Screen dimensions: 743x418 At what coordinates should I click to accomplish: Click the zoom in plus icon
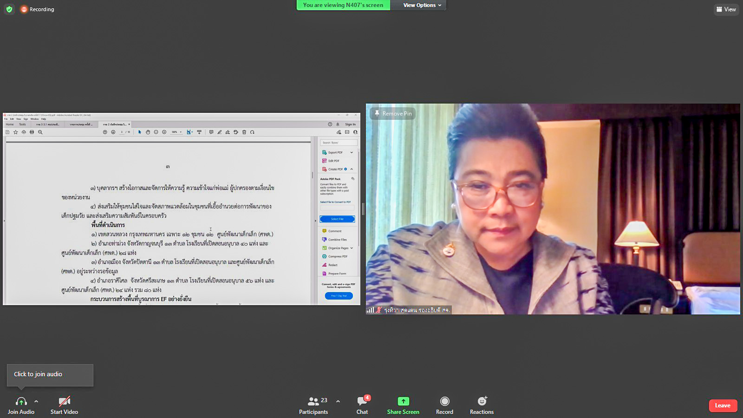(164, 132)
